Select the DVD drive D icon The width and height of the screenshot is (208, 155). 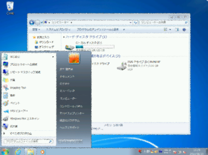(122, 66)
